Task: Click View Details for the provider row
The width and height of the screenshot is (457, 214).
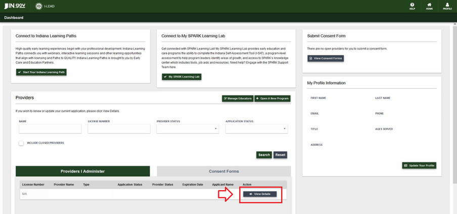Action: (260, 194)
